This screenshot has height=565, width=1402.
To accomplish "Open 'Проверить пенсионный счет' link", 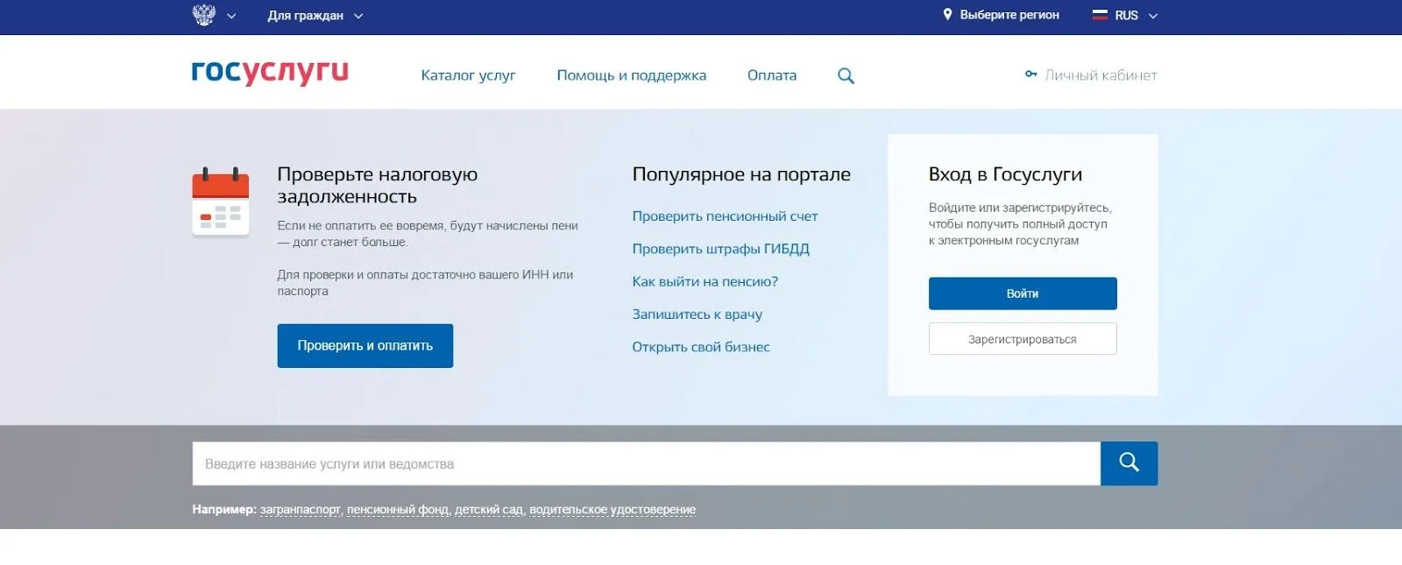I will (x=725, y=216).
